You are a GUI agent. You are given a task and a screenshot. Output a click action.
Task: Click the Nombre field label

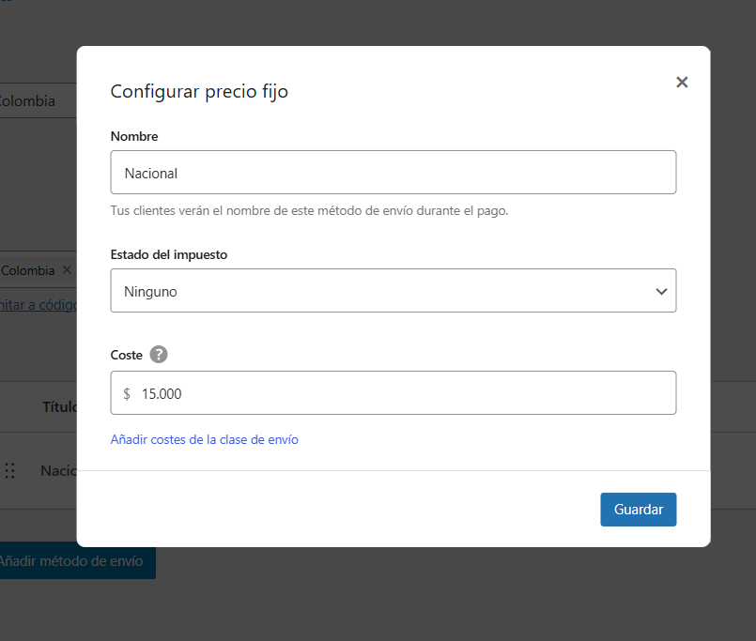(x=134, y=136)
